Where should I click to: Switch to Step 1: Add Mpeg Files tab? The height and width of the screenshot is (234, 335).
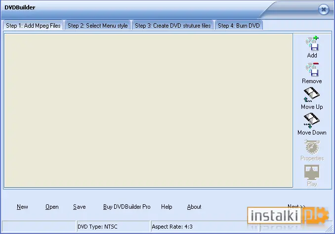33,26
